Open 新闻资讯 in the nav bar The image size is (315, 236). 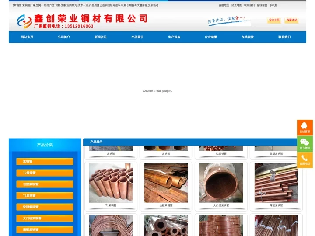pyautogui.click(x=101, y=37)
